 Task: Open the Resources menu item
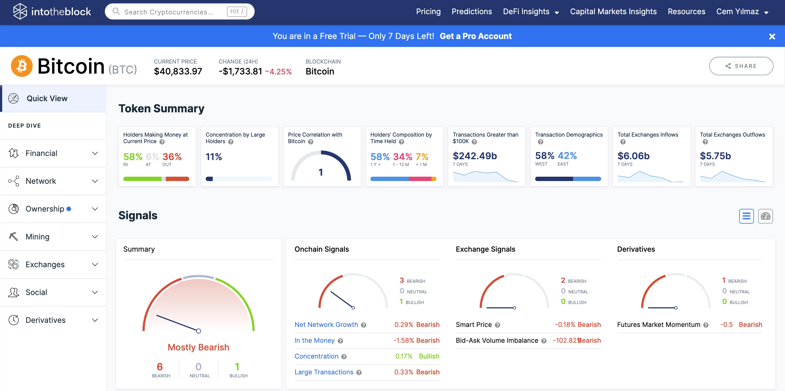click(x=686, y=11)
